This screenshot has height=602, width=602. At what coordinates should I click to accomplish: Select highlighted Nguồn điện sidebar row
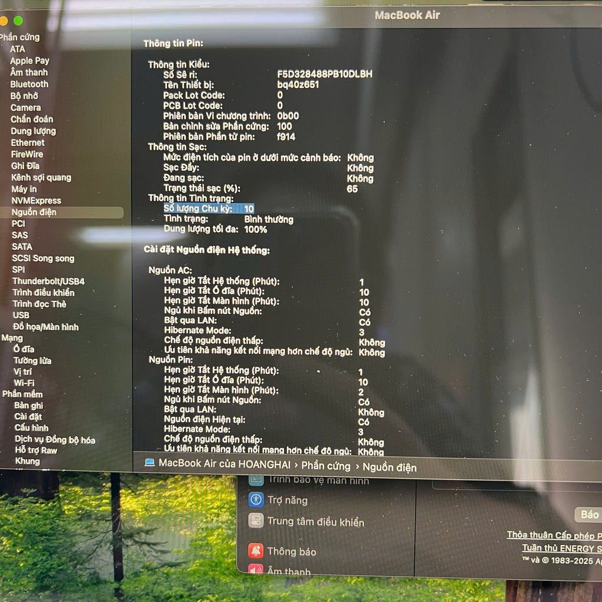62,212
